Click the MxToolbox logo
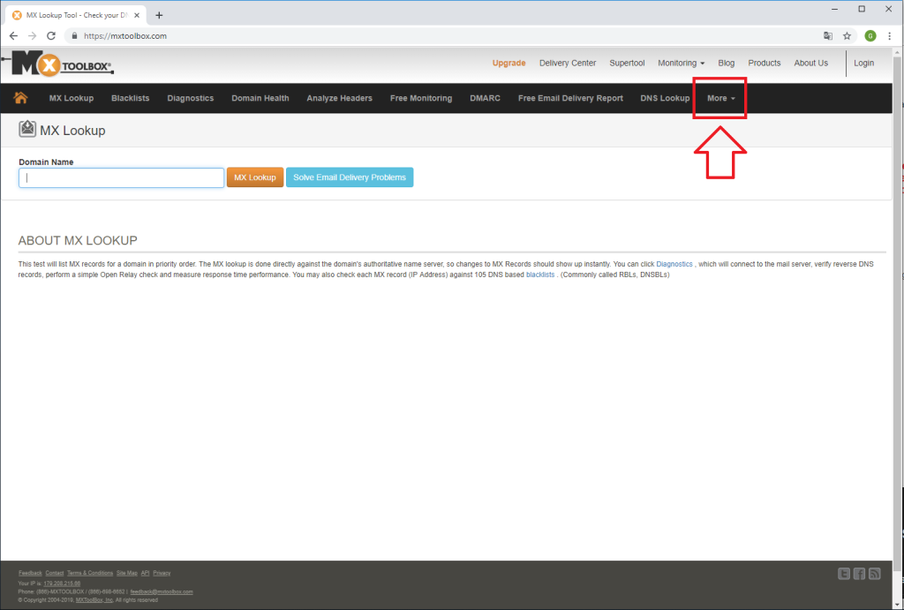Screen dimensions: 904x610 coord(63,64)
